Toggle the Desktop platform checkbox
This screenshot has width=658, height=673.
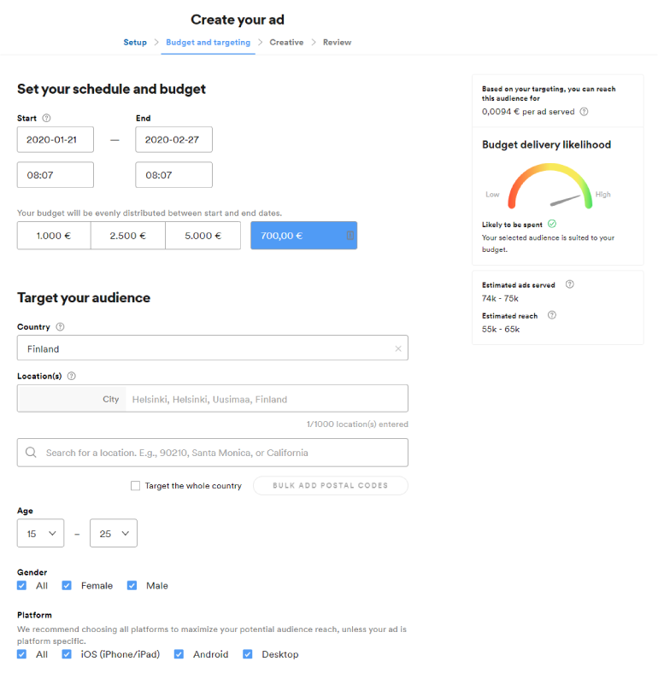point(248,654)
